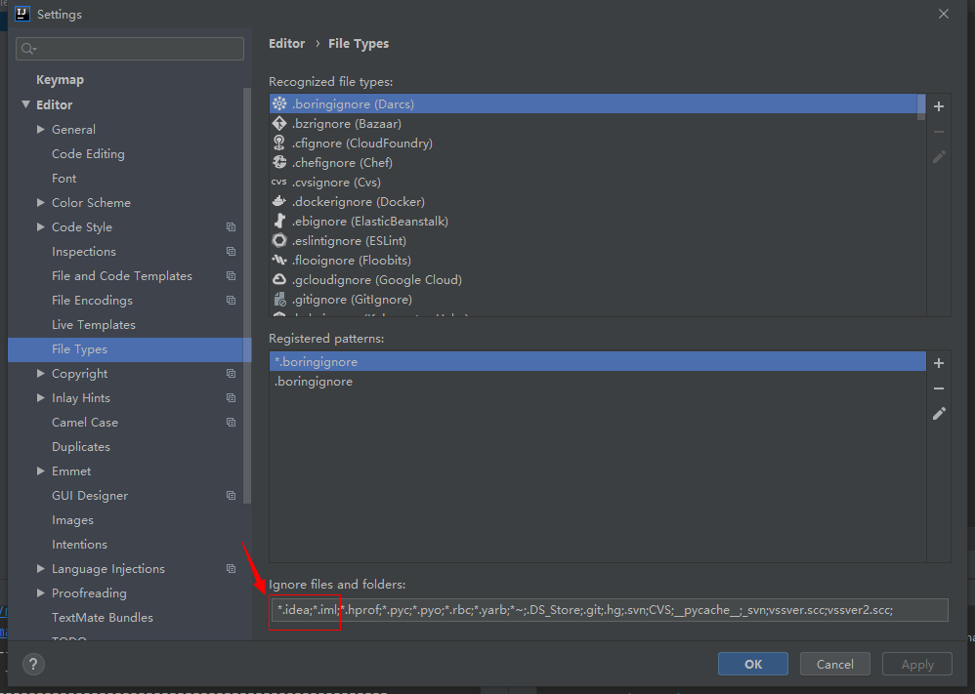Open the Keymap settings page

point(60,79)
